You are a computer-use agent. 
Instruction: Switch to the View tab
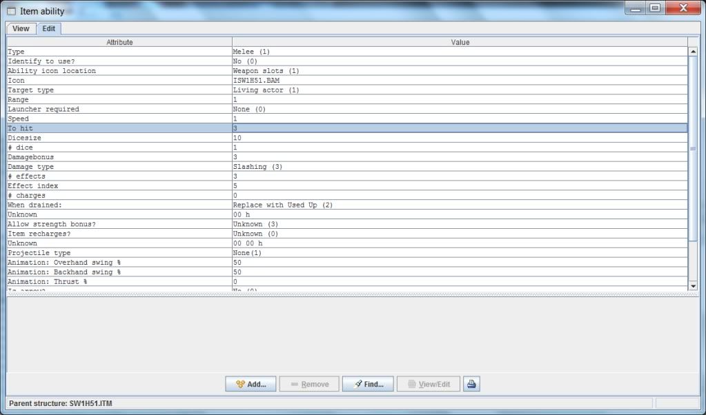pos(21,28)
